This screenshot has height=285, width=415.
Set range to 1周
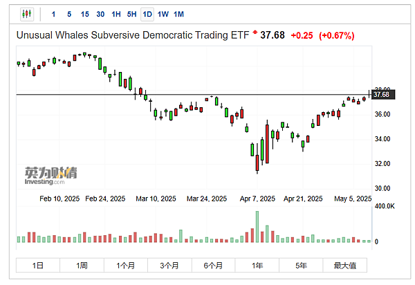[x=82, y=265]
